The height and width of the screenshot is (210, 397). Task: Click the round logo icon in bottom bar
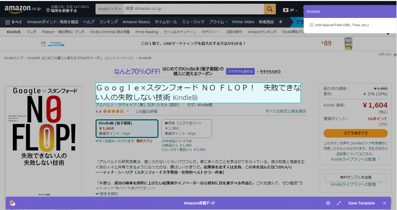[x=12, y=203]
